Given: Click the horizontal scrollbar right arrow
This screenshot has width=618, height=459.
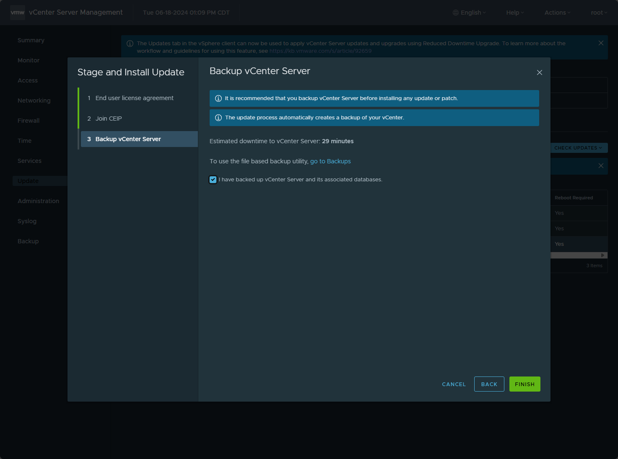Looking at the screenshot, I should pyautogui.click(x=602, y=255).
